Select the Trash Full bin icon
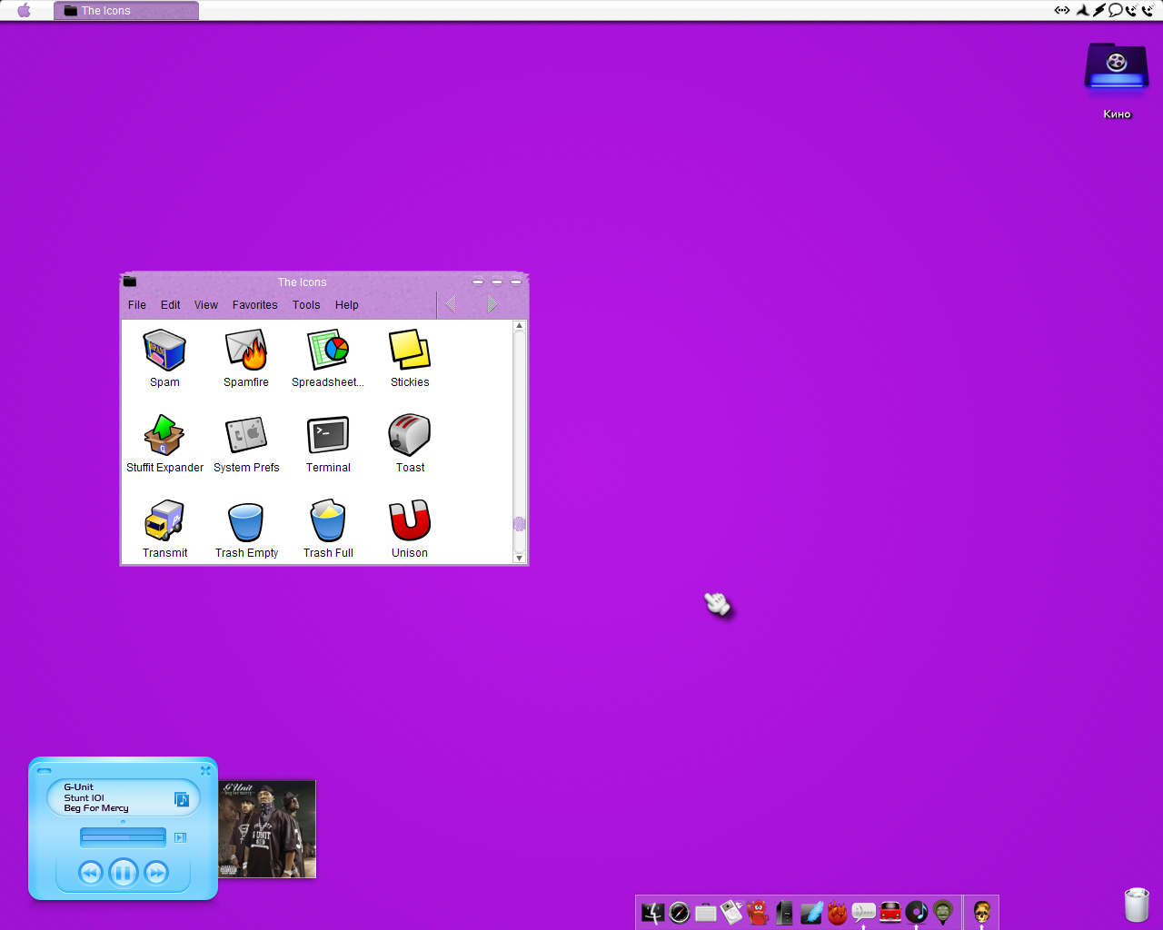The image size is (1163, 930). point(328,521)
